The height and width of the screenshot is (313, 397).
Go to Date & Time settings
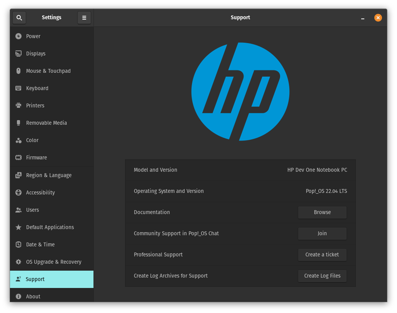(x=40, y=244)
